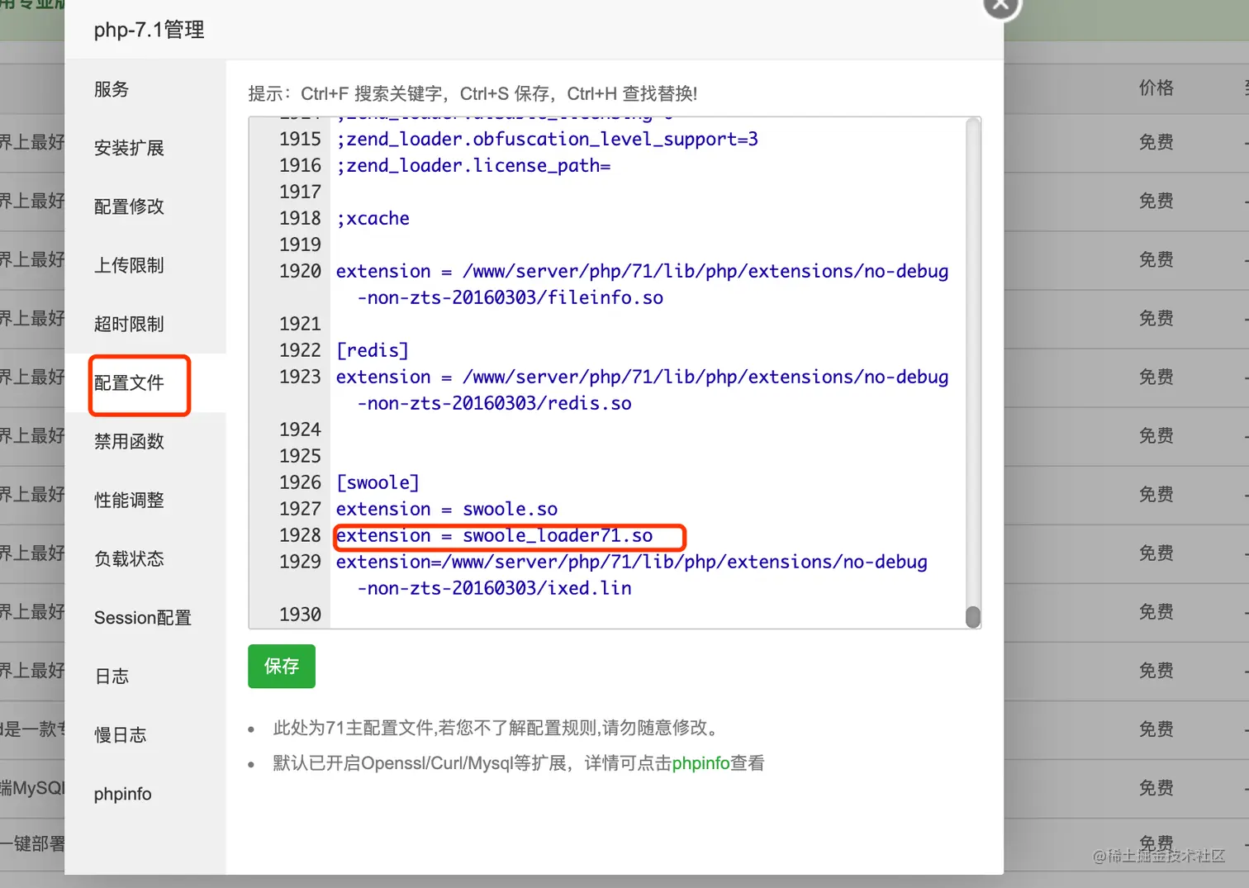Image resolution: width=1249 pixels, height=888 pixels.
Task: Click the wrapped ixed.lin path text
Action: (x=494, y=588)
